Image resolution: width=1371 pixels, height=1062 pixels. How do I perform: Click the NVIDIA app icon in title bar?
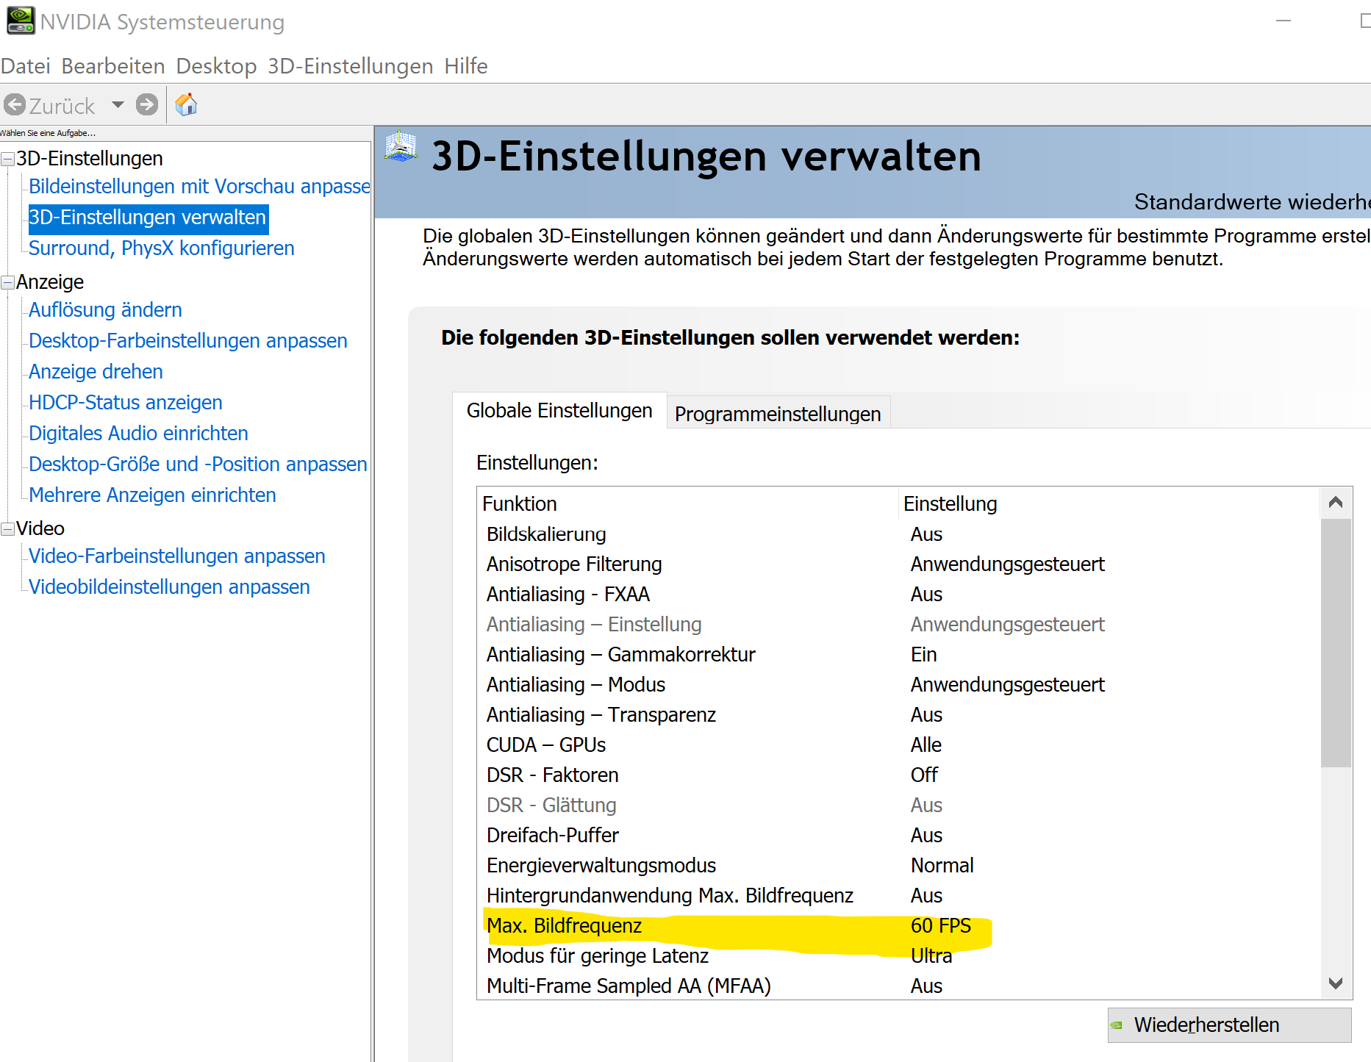21,21
